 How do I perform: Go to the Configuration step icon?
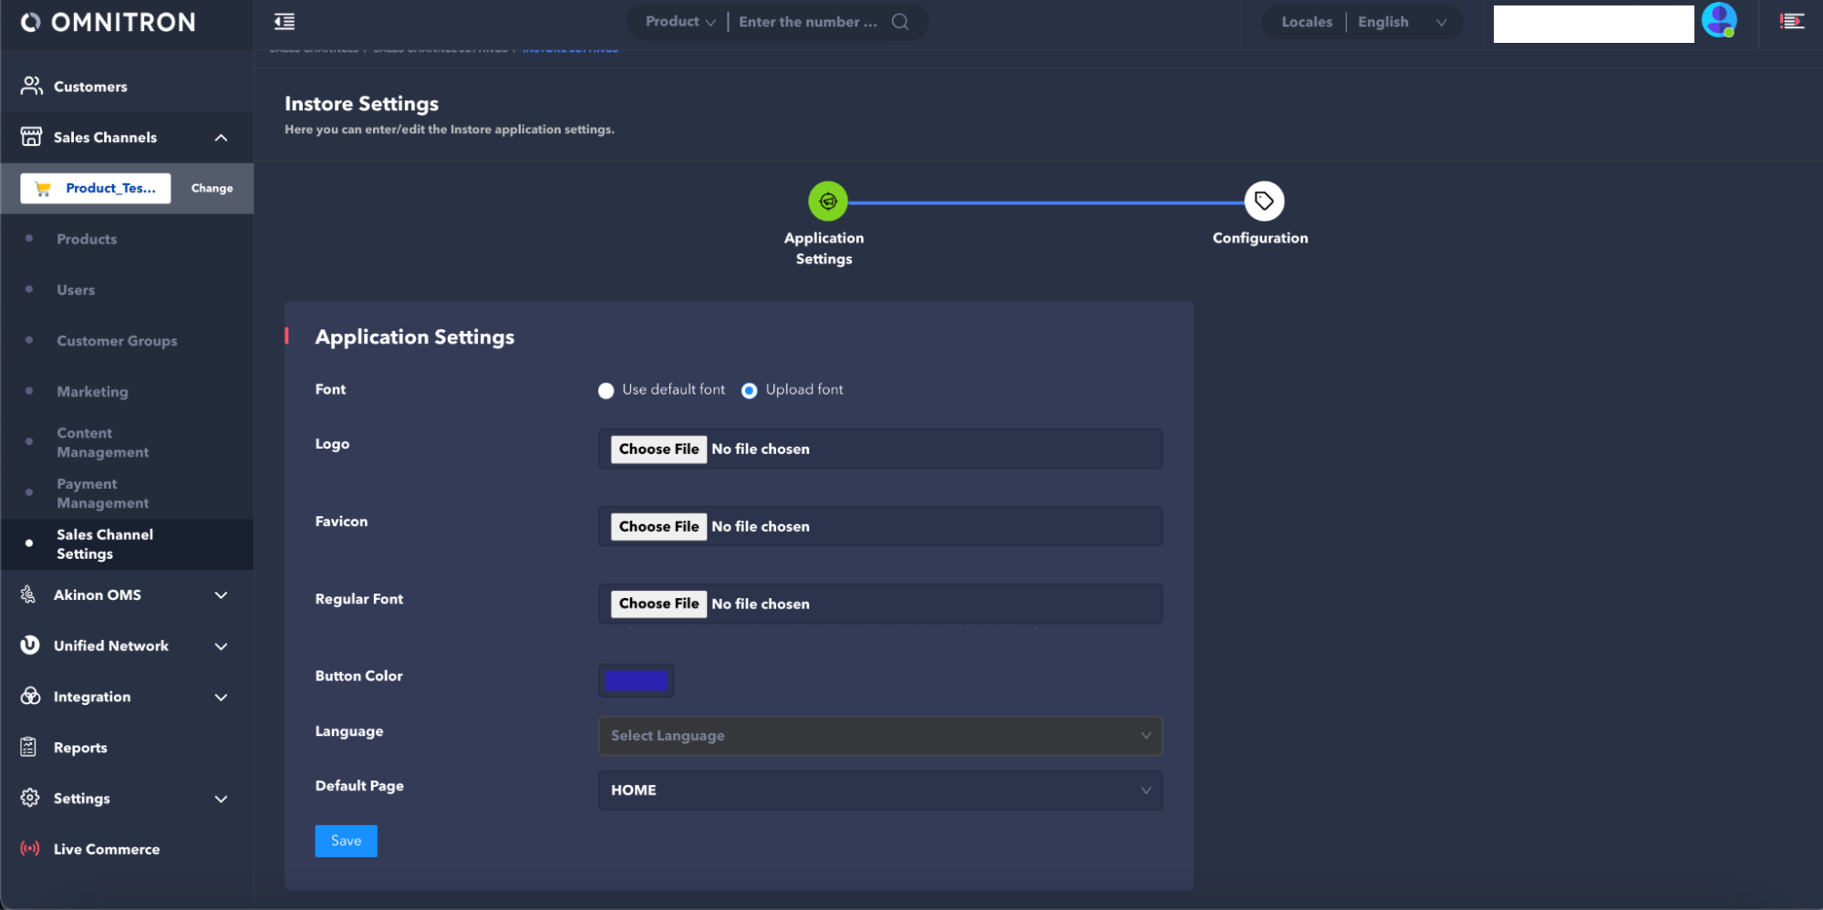pyautogui.click(x=1263, y=202)
